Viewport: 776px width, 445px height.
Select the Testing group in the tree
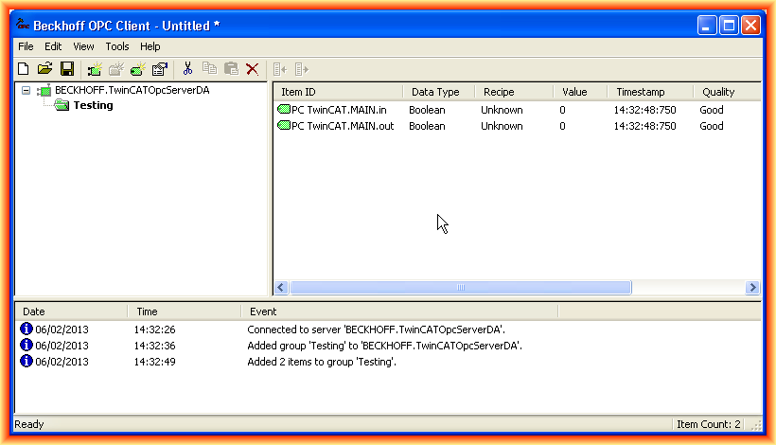(93, 105)
